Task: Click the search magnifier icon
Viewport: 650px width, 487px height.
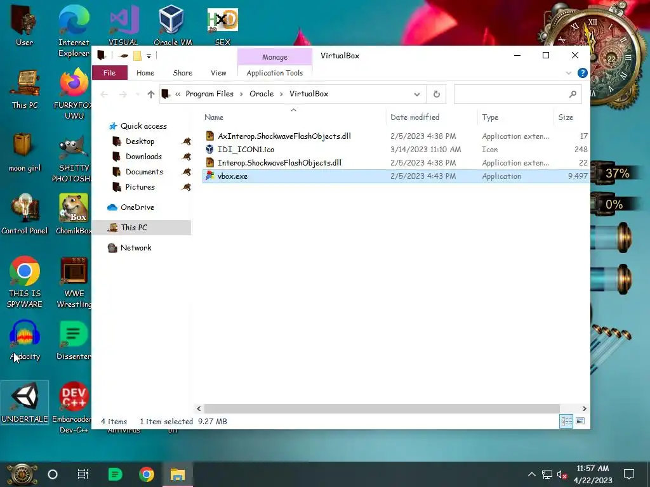Action: tap(573, 94)
